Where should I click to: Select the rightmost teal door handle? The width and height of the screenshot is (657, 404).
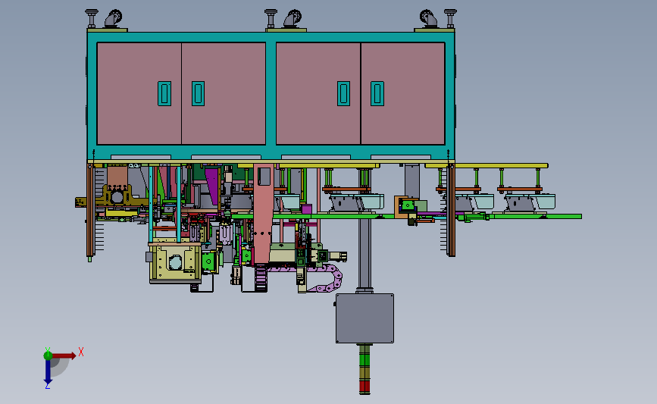pyautogui.click(x=377, y=93)
